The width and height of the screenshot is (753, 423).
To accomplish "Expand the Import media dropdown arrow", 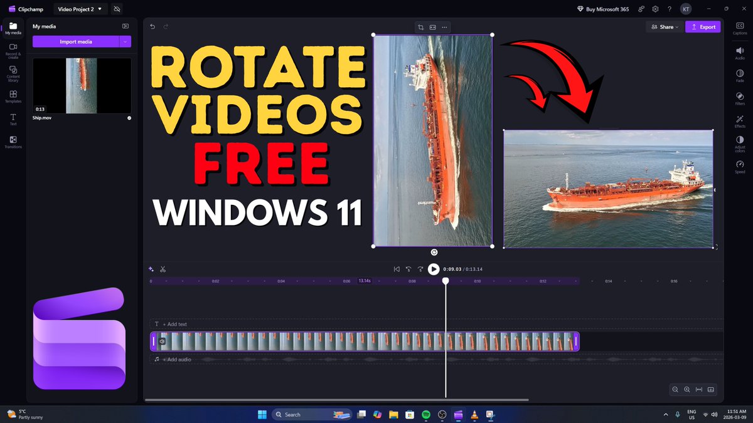I will [x=125, y=41].
